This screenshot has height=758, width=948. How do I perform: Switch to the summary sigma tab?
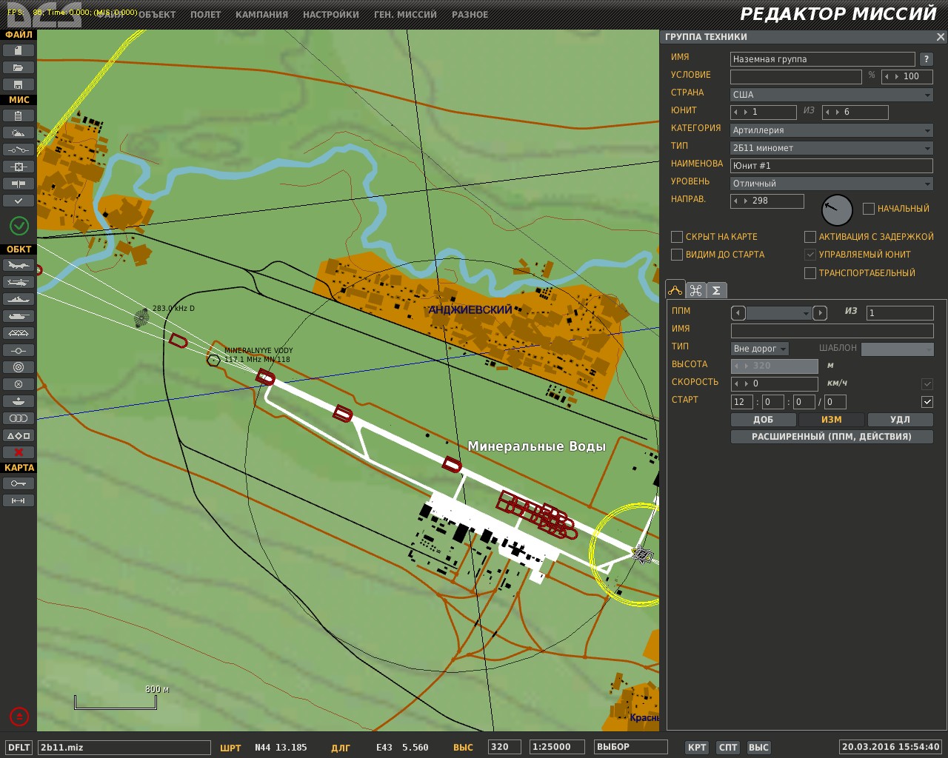coord(716,290)
